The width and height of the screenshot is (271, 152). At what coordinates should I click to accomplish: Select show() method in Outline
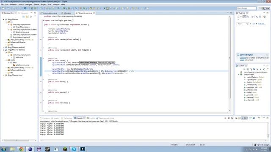click(x=252, y=90)
